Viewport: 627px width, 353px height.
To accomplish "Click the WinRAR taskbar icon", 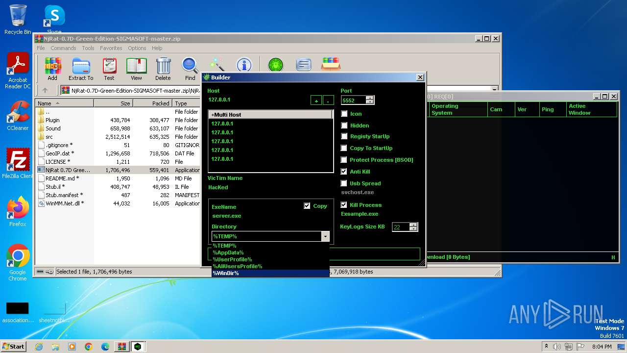I will 121,347.
